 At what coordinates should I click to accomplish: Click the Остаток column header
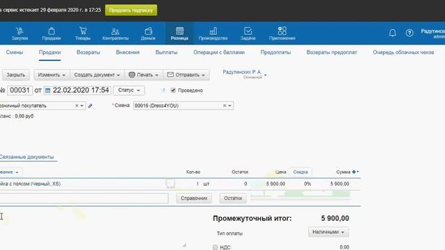[x=240, y=172]
